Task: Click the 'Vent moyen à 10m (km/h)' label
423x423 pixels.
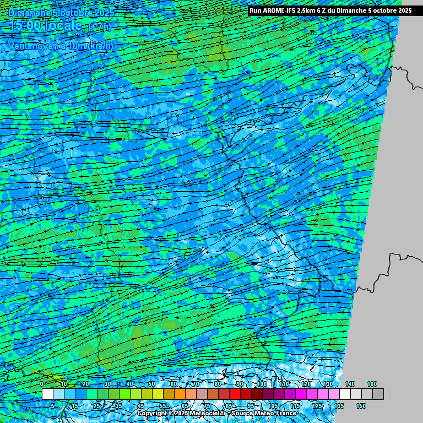Action: pyautogui.click(x=61, y=46)
